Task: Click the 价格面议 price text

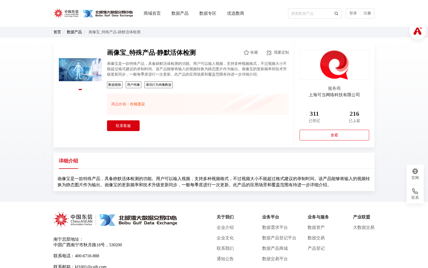Action: 137,104
